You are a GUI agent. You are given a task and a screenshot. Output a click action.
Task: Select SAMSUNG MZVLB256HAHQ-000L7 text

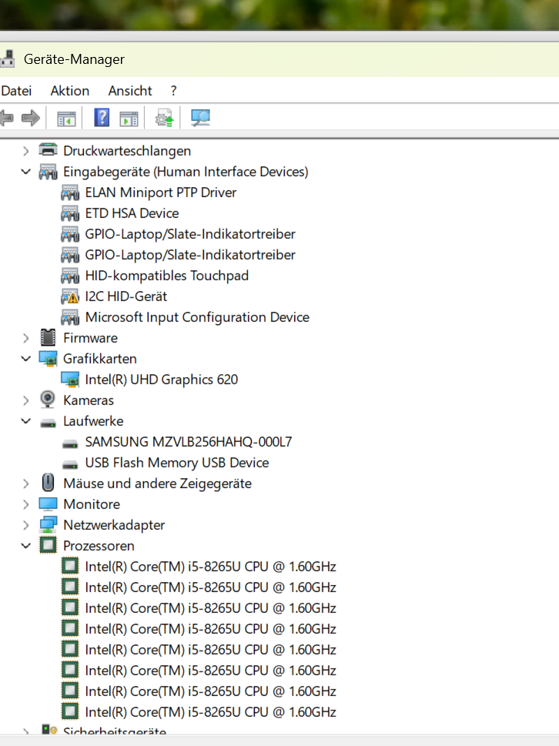189,441
